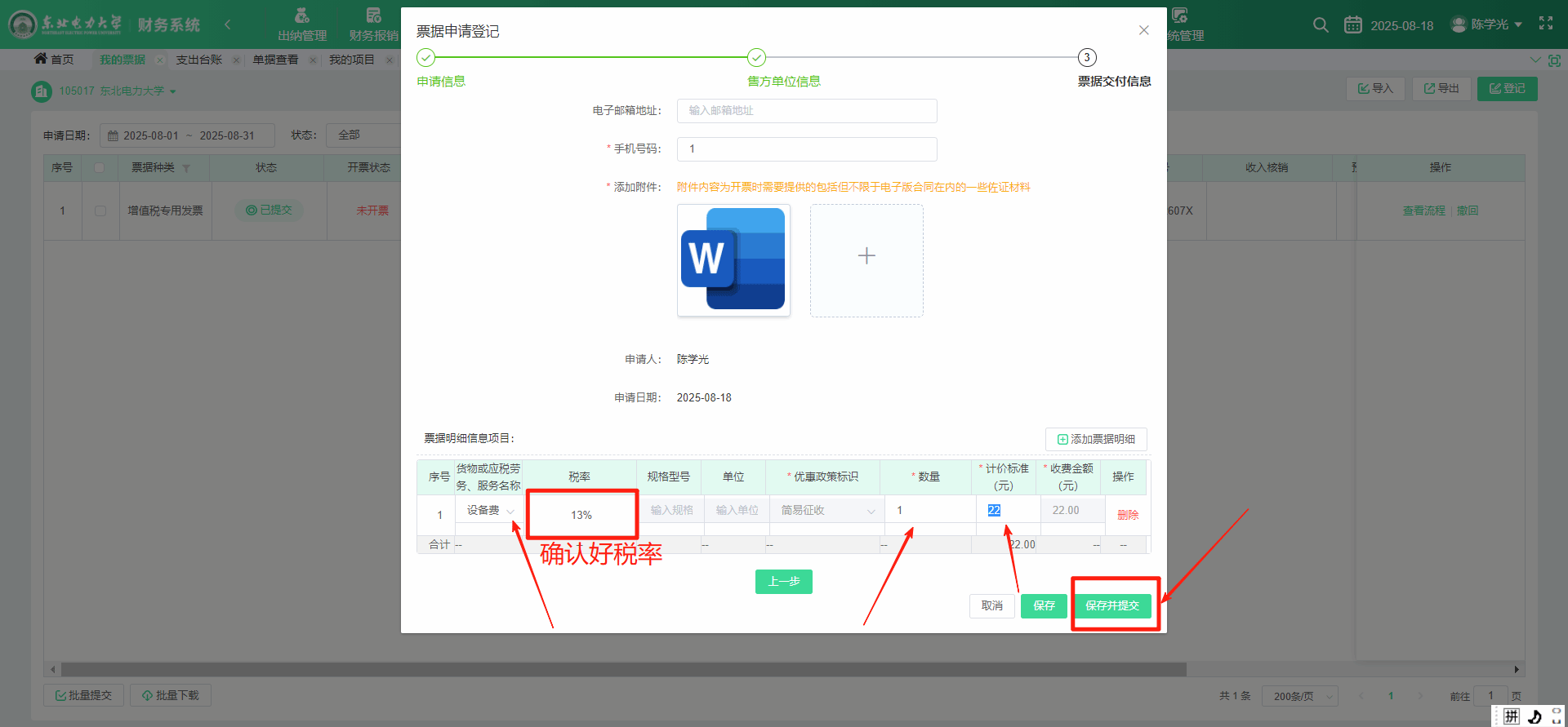Screen dimensions: 1568x727
Task: Click the horizontal scrollbar under the table
Action: [621, 669]
